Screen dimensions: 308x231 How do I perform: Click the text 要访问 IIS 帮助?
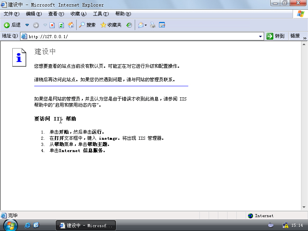55,119
